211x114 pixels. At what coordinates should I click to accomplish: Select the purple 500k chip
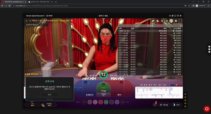click(117, 102)
